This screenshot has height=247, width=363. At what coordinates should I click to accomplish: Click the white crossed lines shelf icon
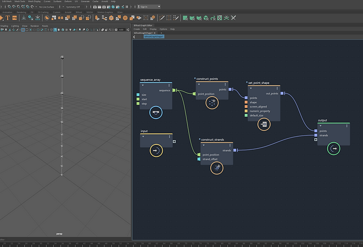233,18
